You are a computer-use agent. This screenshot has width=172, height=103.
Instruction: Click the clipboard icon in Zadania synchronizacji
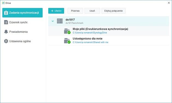[x=6, y=13]
